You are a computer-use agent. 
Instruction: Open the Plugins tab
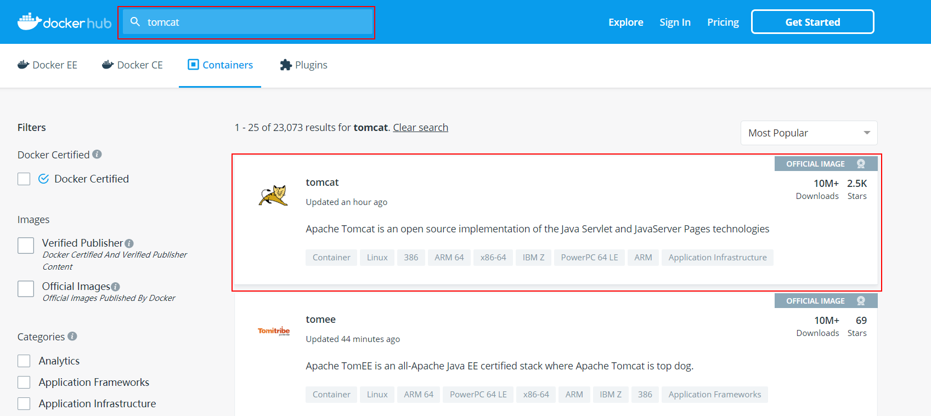303,65
